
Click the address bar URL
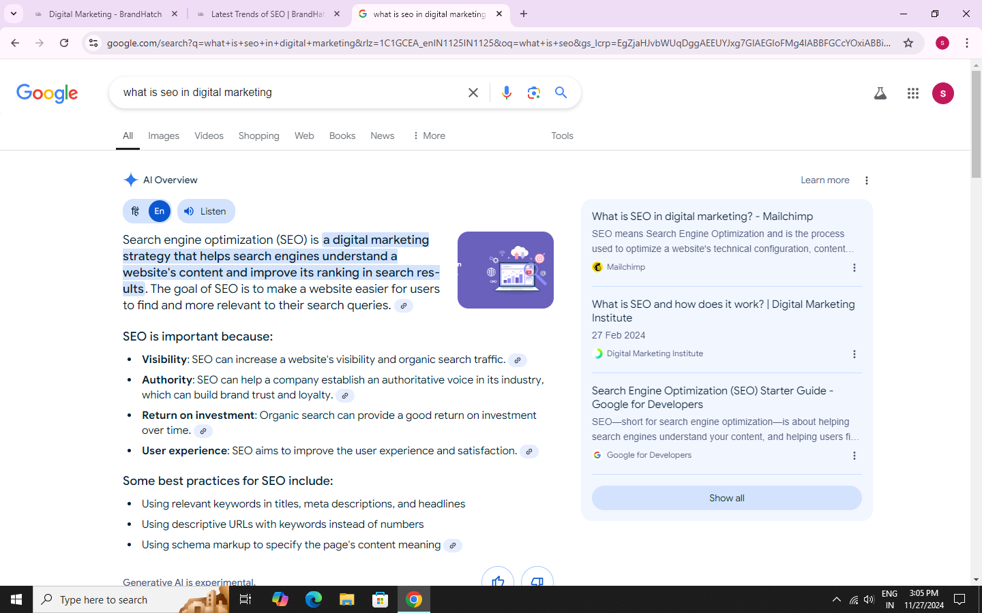pyautogui.click(x=499, y=43)
